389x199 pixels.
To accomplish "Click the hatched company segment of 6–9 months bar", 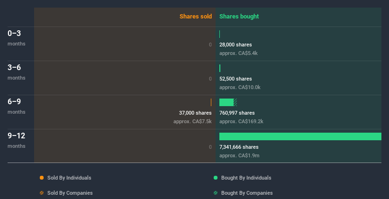I will 235,102.
